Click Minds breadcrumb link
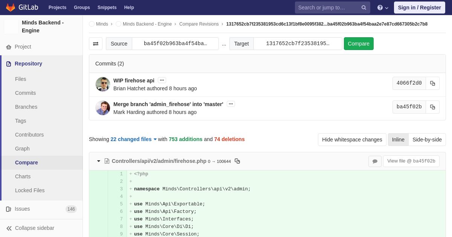The image size is (452, 237). pyautogui.click(x=102, y=24)
